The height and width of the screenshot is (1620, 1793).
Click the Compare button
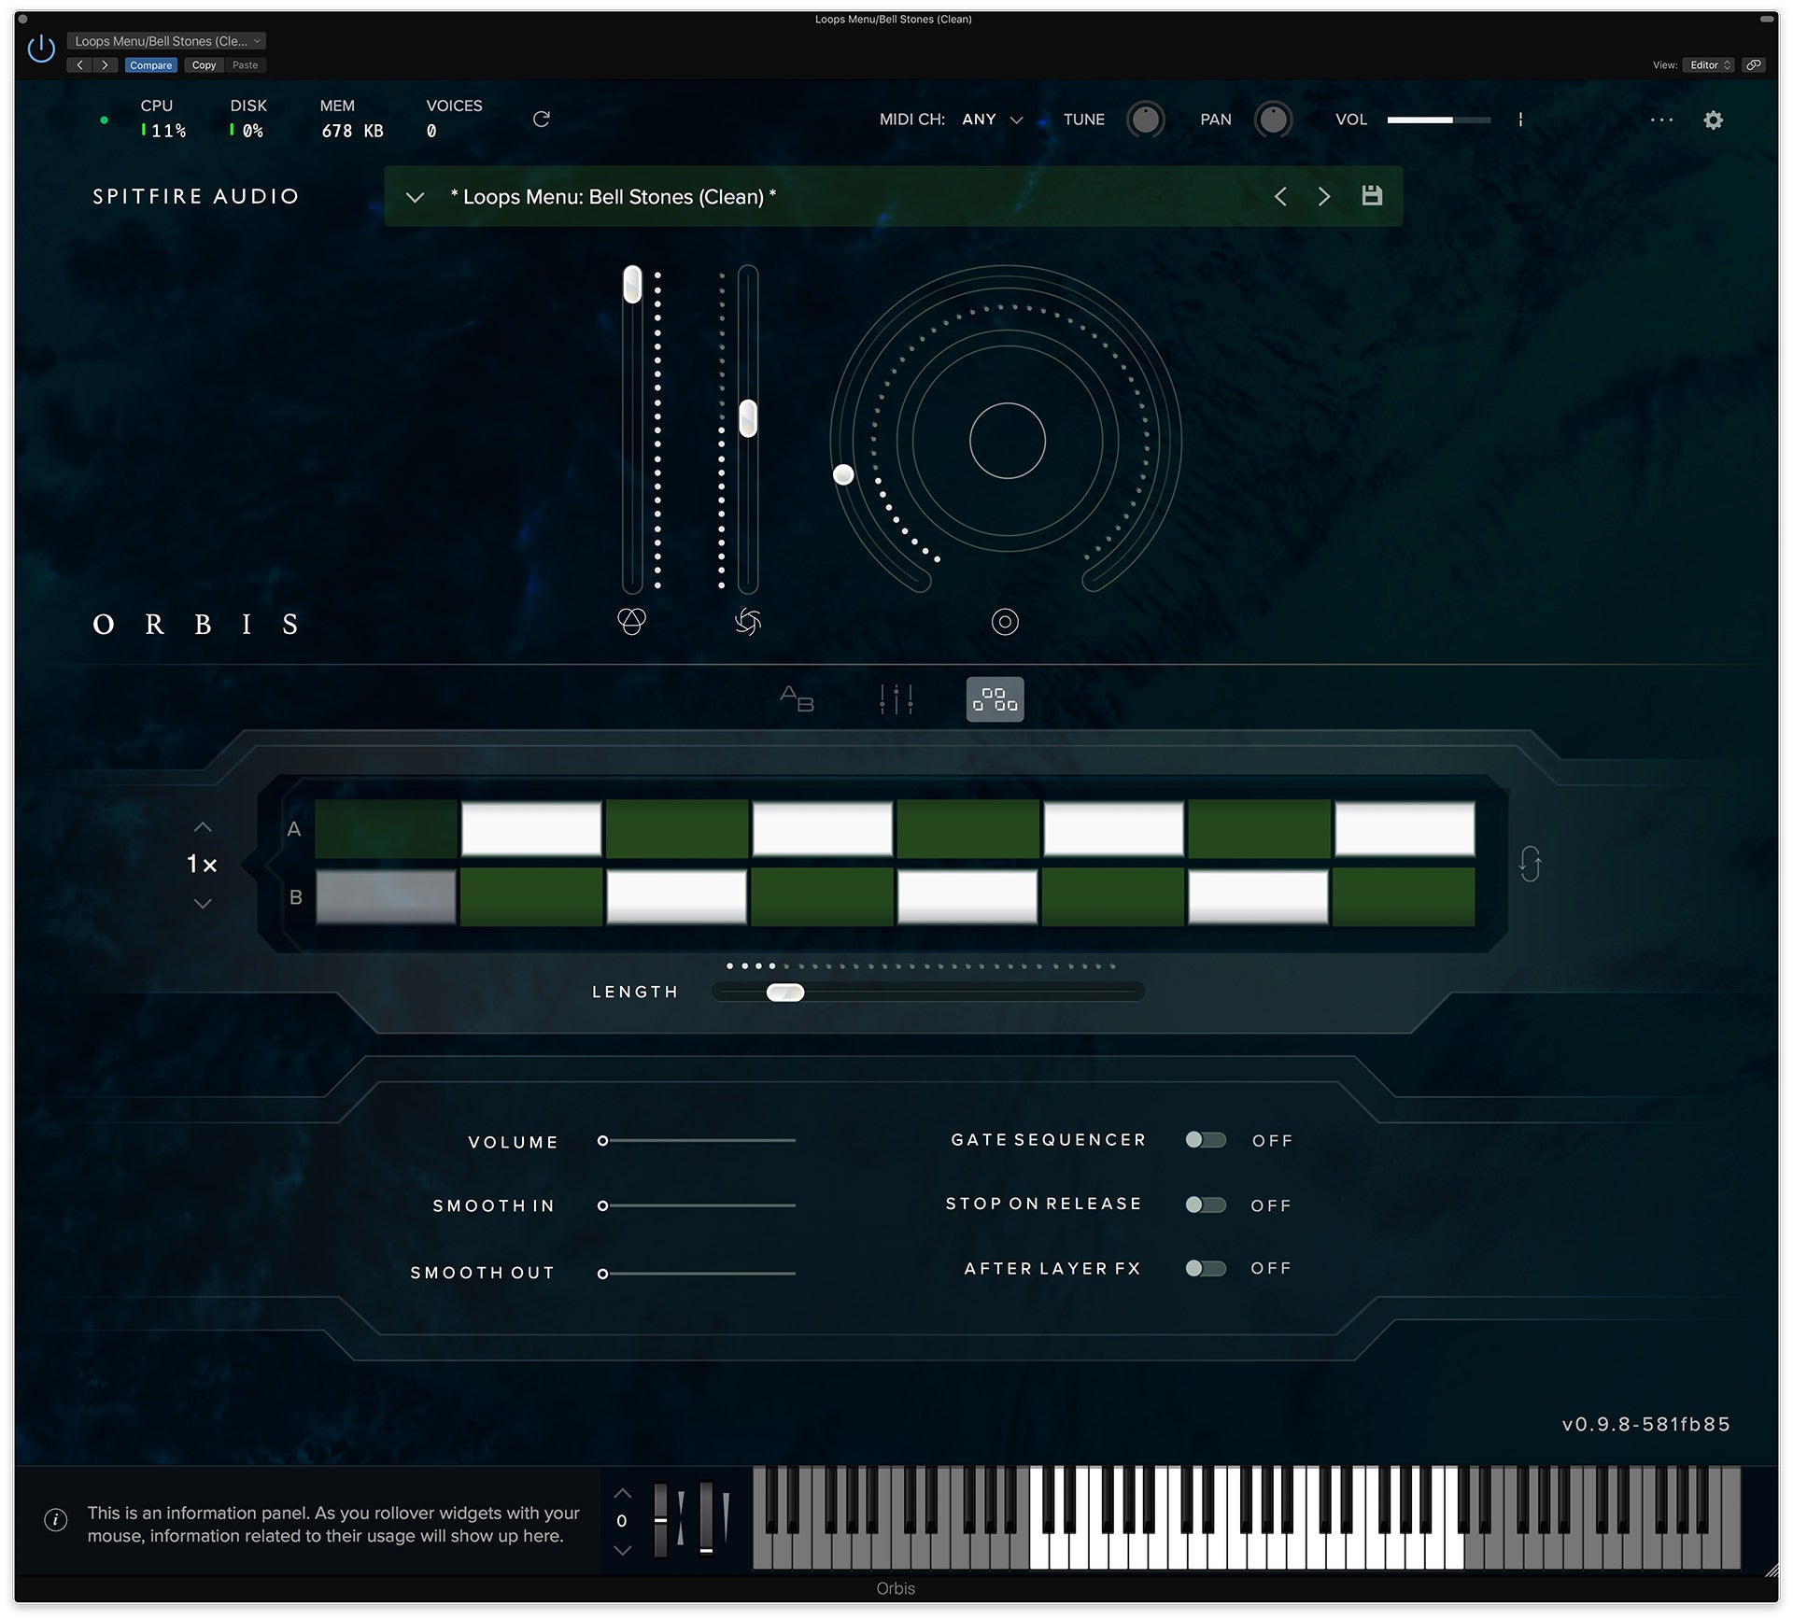[x=150, y=65]
